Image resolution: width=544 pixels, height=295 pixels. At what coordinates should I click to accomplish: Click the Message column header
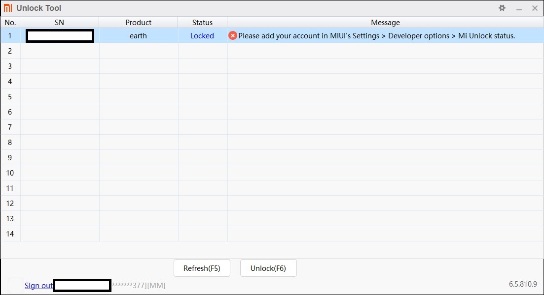click(386, 23)
